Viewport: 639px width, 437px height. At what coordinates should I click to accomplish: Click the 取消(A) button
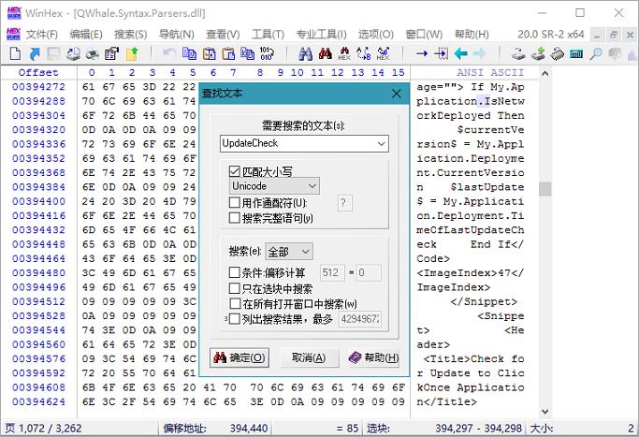pos(308,357)
